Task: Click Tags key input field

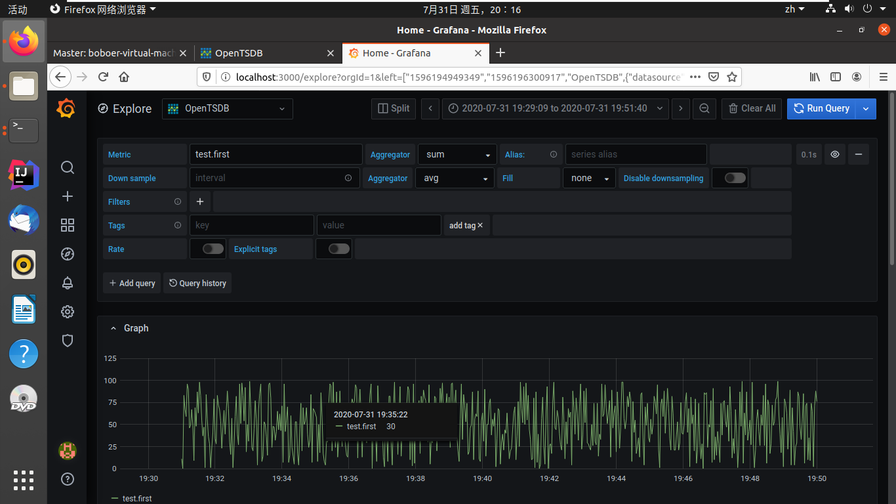Action: [251, 225]
